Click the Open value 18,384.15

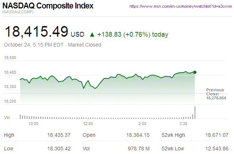click(138, 135)
